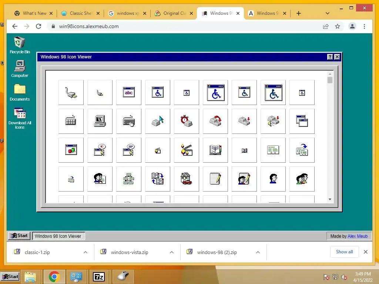Image resolution: width=379 pixels, height=284 pixels.
Task: Choose the person holding address card icon
Action: pos(100,179)
